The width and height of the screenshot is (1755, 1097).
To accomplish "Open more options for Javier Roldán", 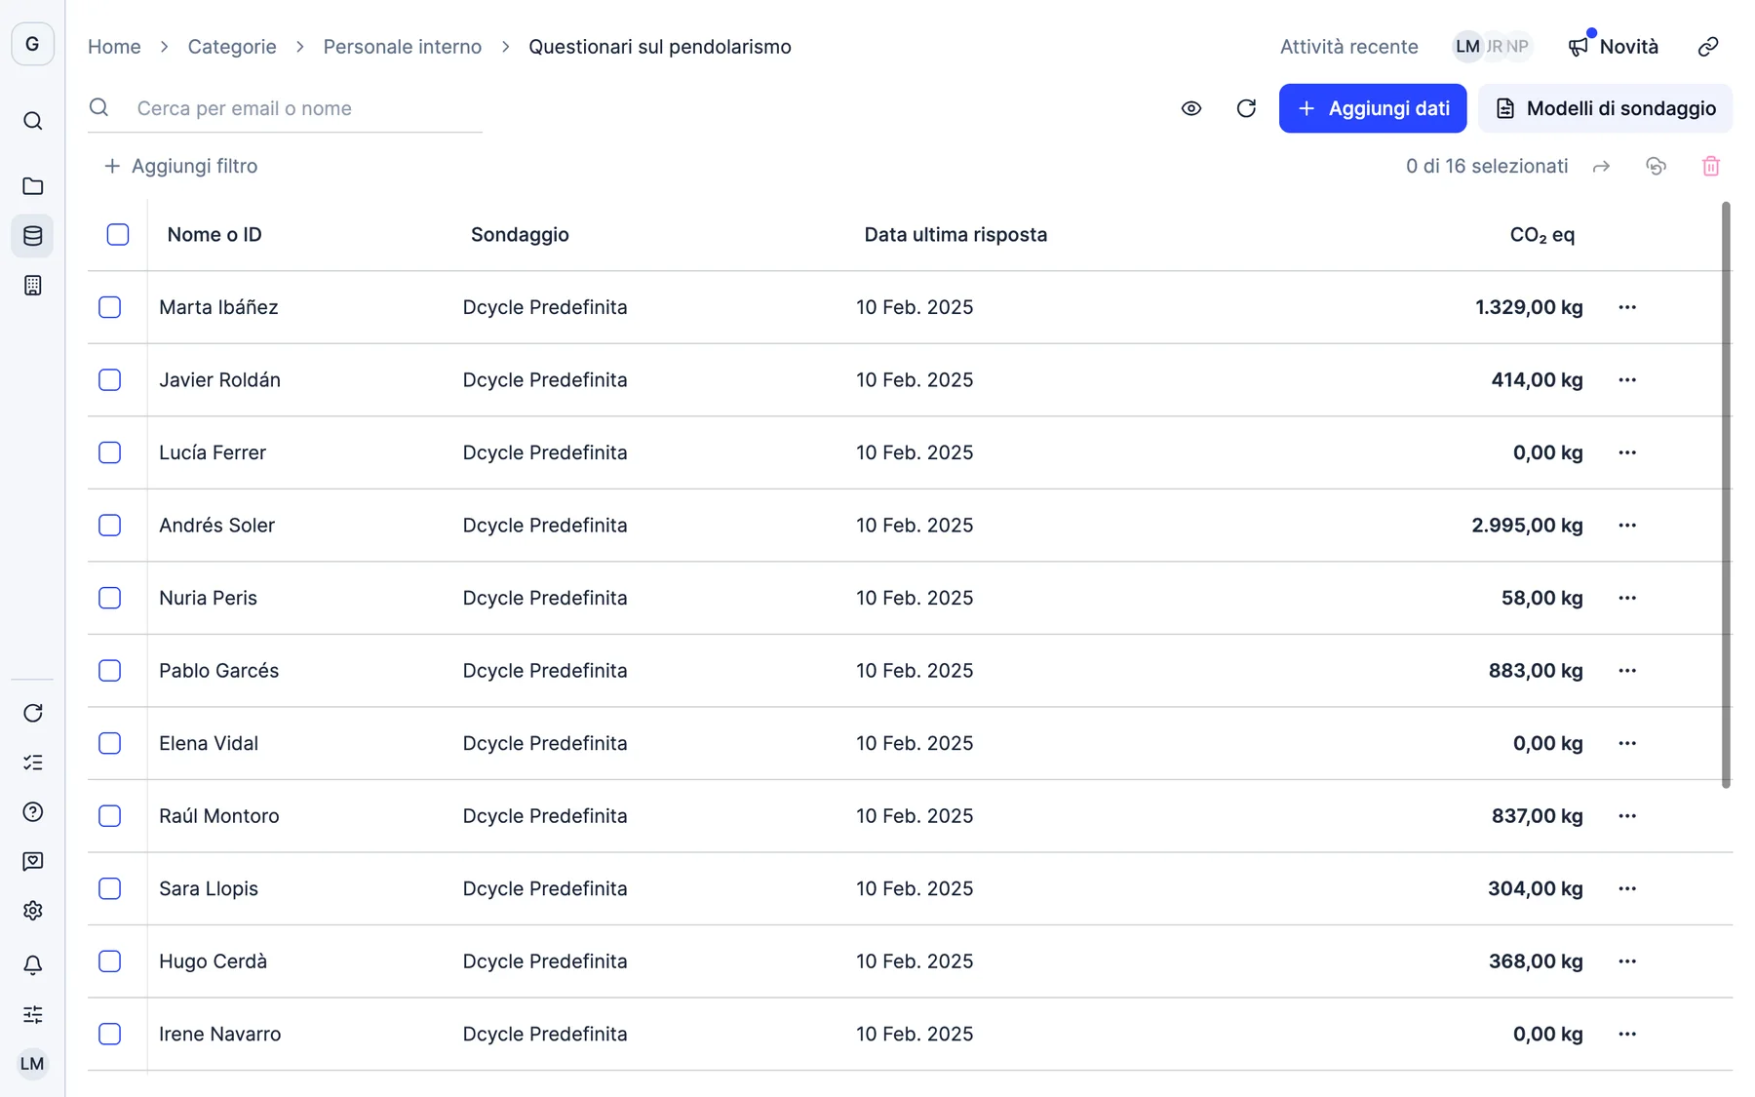I will [1627, 380].
